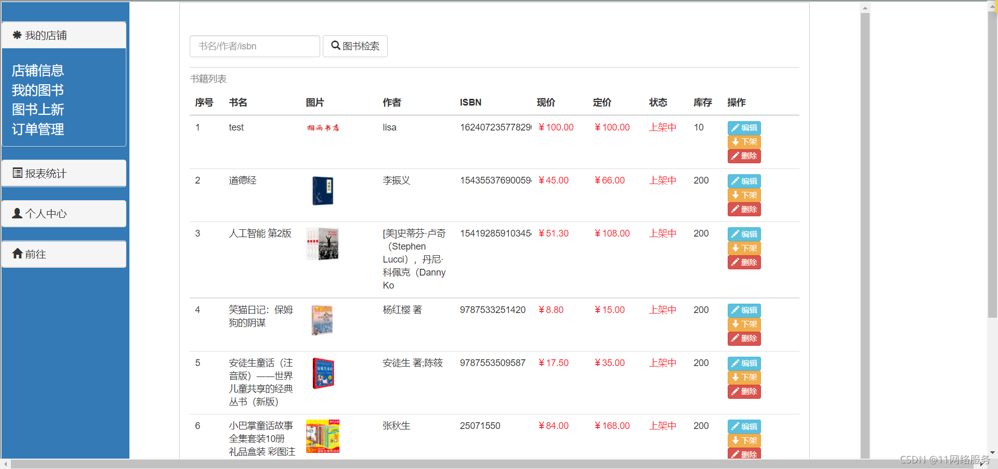The height and width of the screenshot is (469, 998).
Task: Take the test book off shelf (下架)
Action: [x=744, y=142]
